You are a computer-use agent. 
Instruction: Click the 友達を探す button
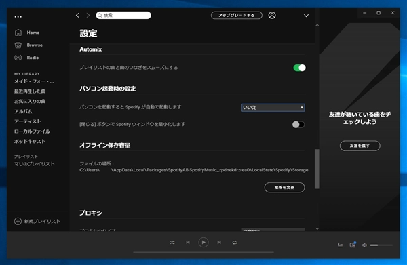pos(360,146)
